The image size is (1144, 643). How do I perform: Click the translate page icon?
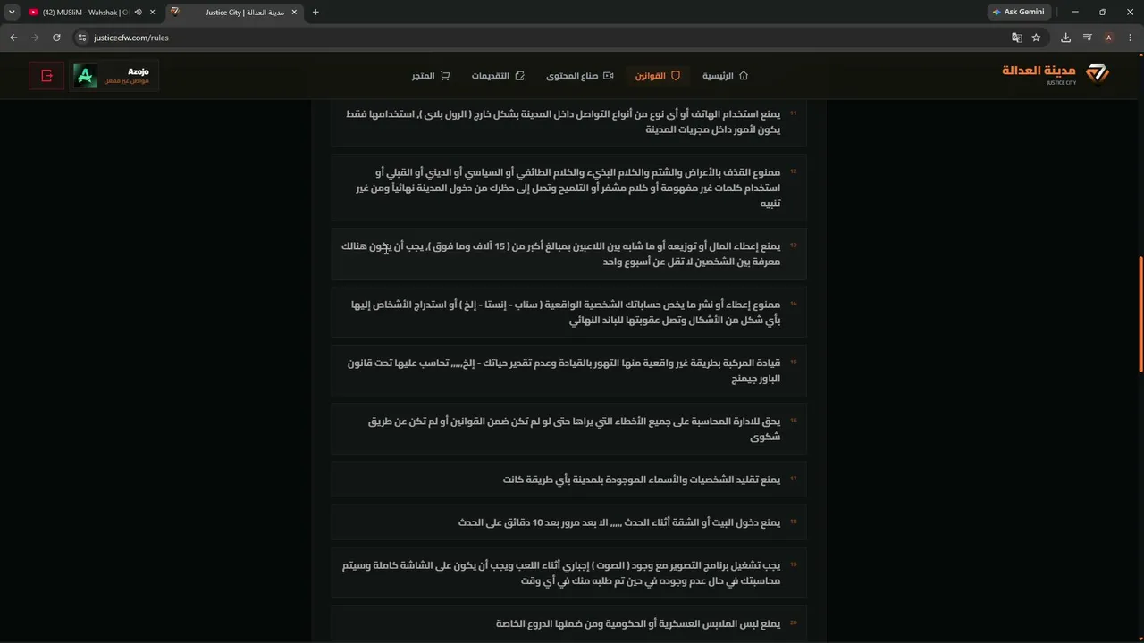click(x=1016, y=38)
